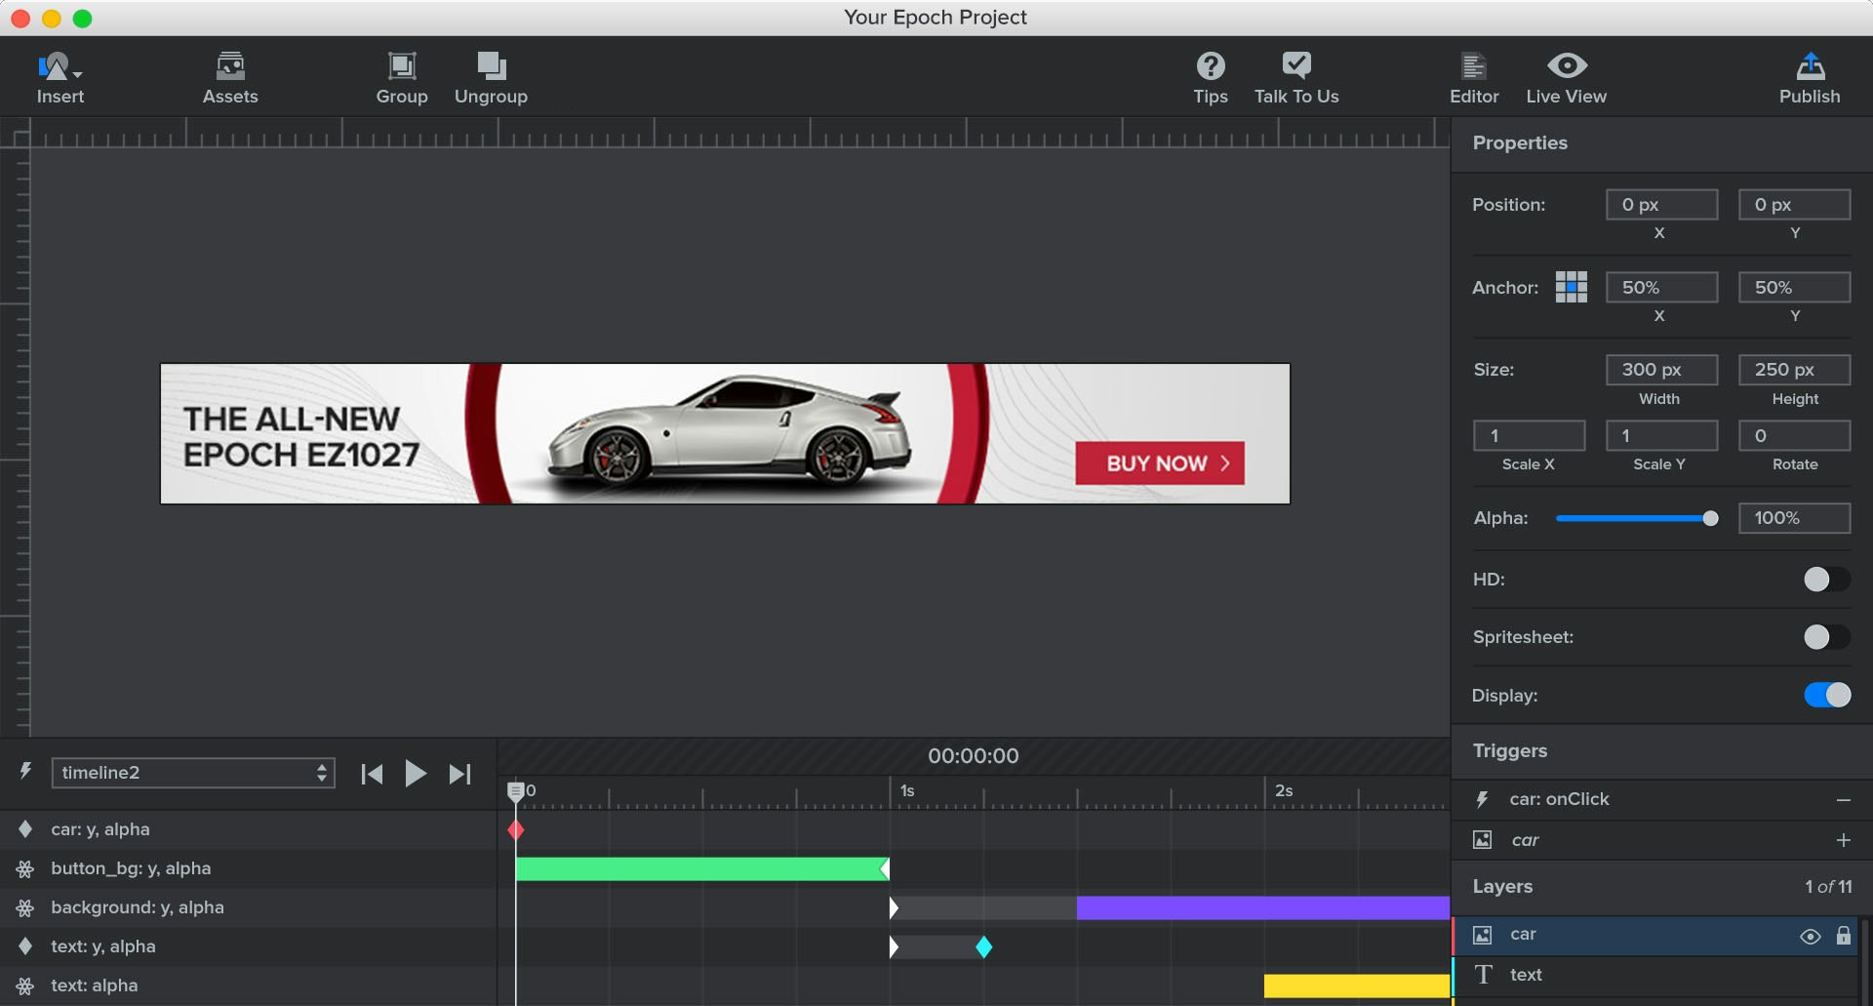Open the Insert tool menu
Screen dimensions: 1873x1006
(60, 78)
